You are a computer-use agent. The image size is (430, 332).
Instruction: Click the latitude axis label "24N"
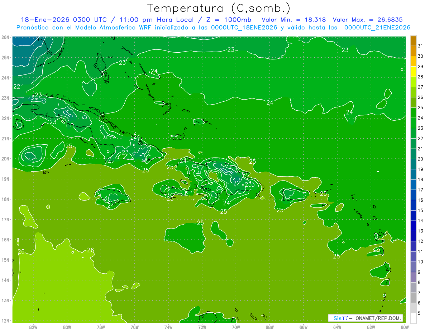[5, 78]
